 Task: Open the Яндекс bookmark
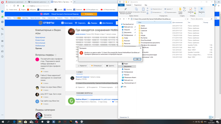(x=22, y=10)
